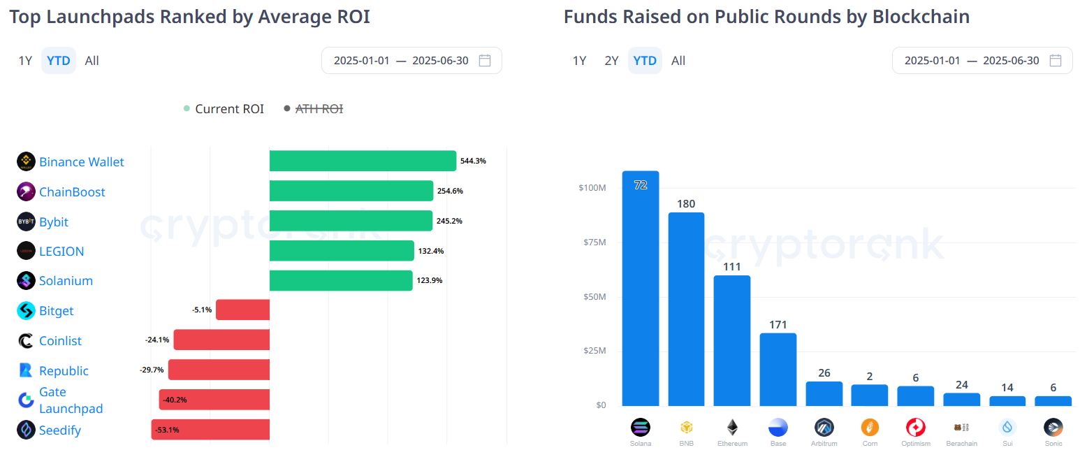
Task: Click the Bitget -5.1% ROI bar
Action: pyautogui.click(x=243, y=310)
